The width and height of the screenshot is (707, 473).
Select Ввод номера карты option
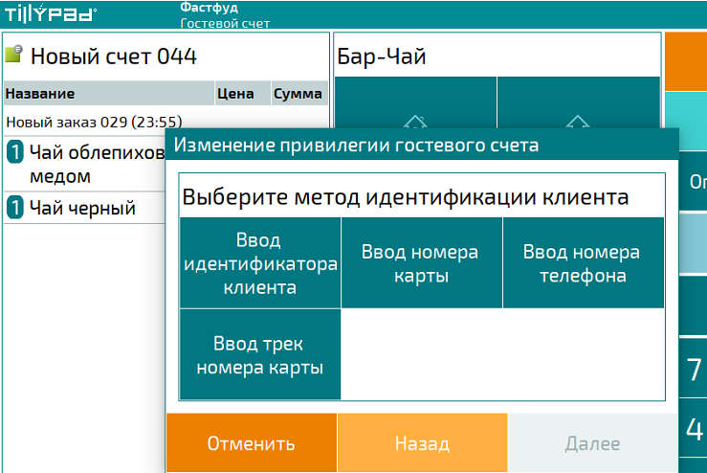[421, 263]
